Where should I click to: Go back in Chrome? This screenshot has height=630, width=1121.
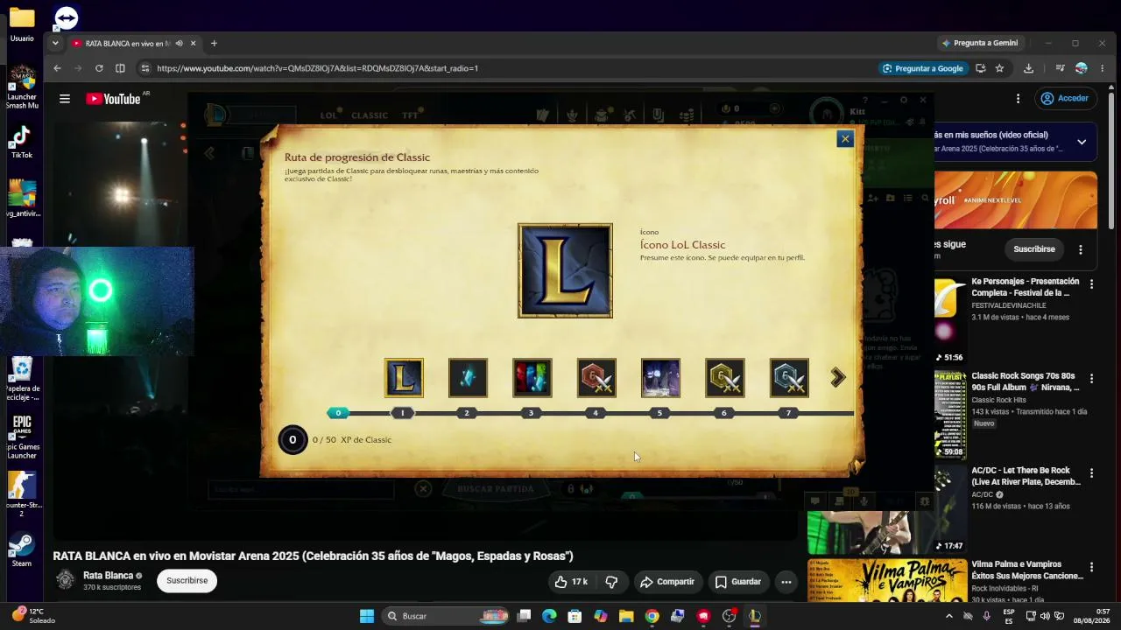coord(57,68)
